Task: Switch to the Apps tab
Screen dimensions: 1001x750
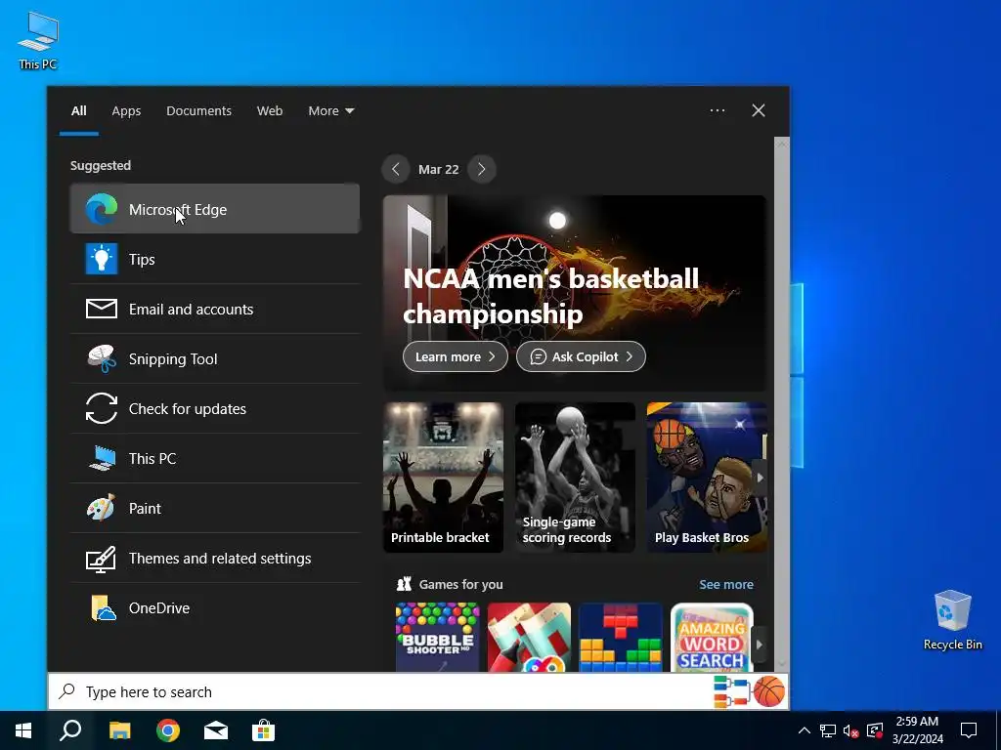Action: pyautogui.click(x=126, y=111)
